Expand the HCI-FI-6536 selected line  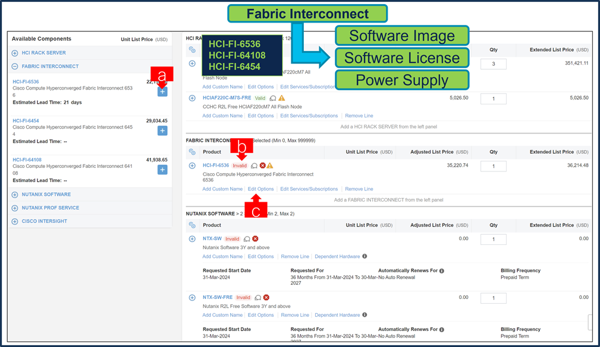[192, 165]
